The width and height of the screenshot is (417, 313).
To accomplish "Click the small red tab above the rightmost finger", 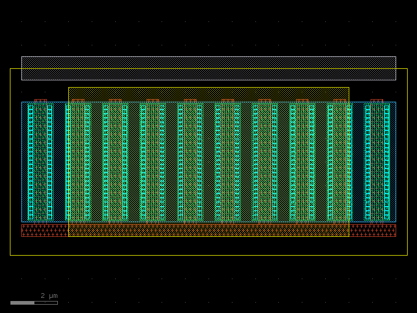I will [377, 101].
